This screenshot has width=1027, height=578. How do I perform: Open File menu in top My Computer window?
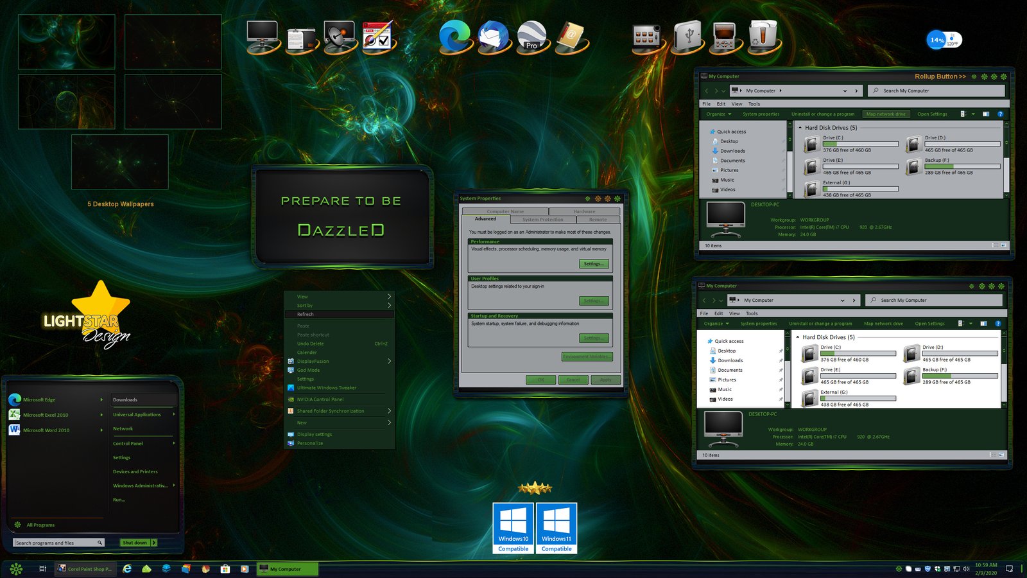706,103
